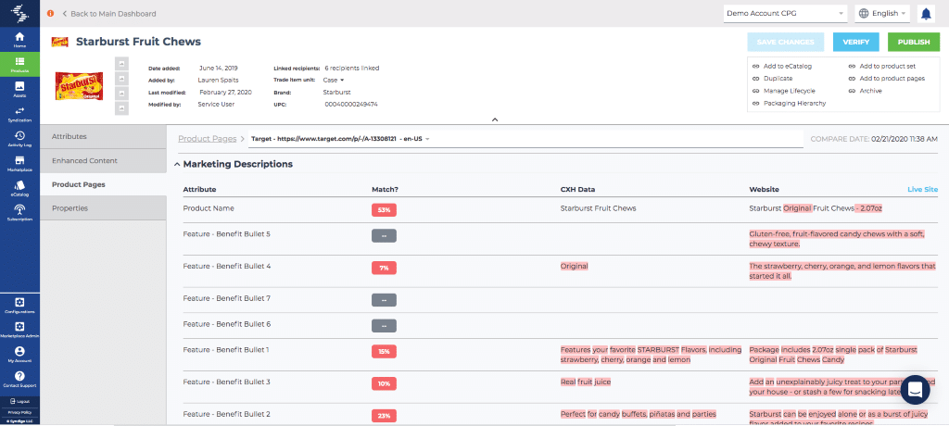Click the 7% match badge
The height and width of the screenshot is (426, 949).
click(384, 268)
